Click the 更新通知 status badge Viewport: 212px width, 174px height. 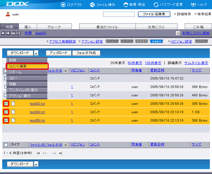point(142,42)
